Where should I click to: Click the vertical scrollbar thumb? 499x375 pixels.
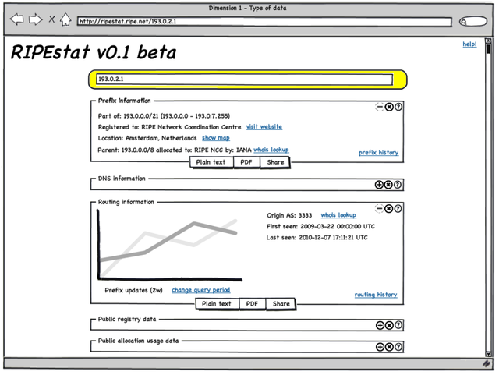[488, 49]
